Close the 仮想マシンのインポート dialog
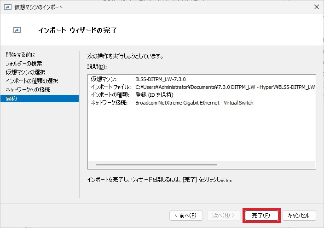The image size is (324, 228). (316, 7)
